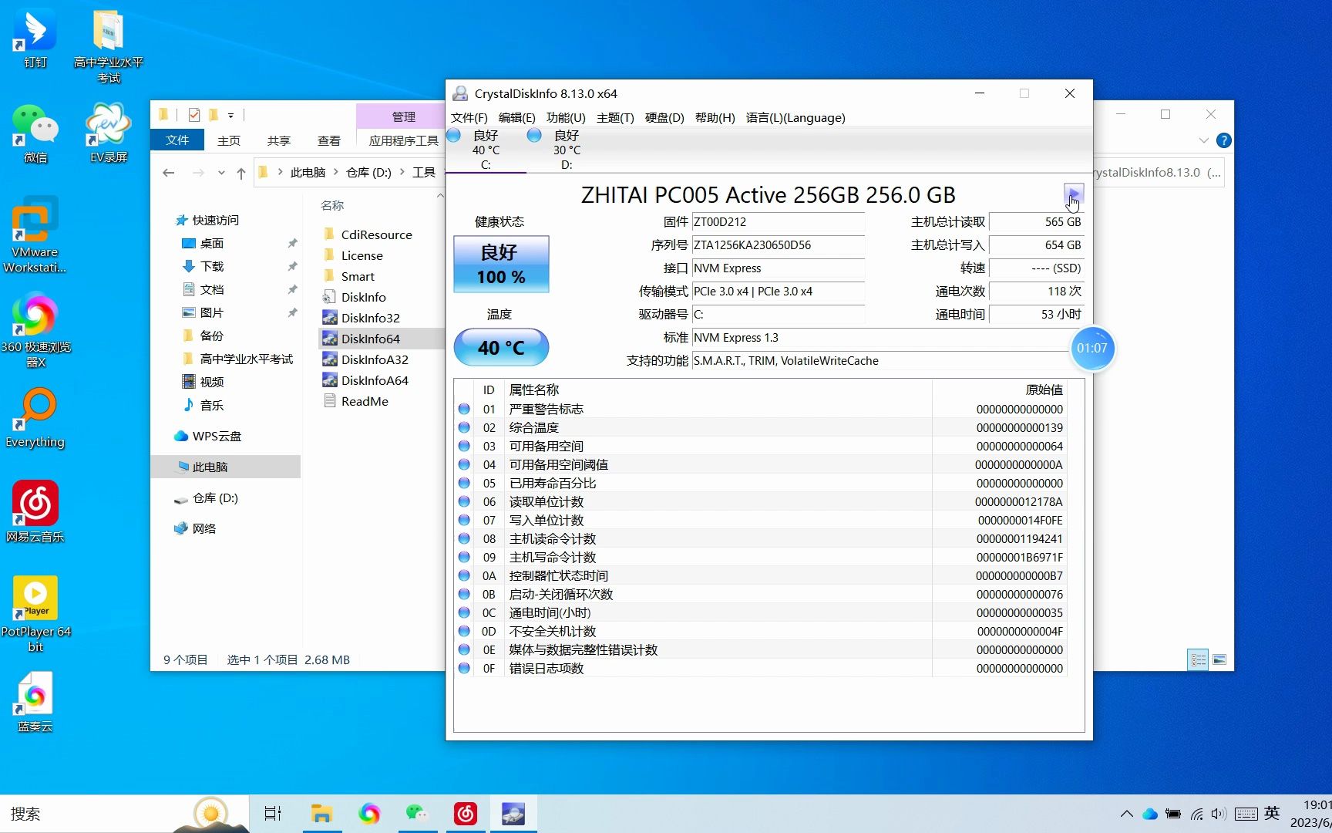The width and height of the screenshot is (1332, 833).
Task: Click status dot for 错误日志项数 row
Action: click(464, 668)
